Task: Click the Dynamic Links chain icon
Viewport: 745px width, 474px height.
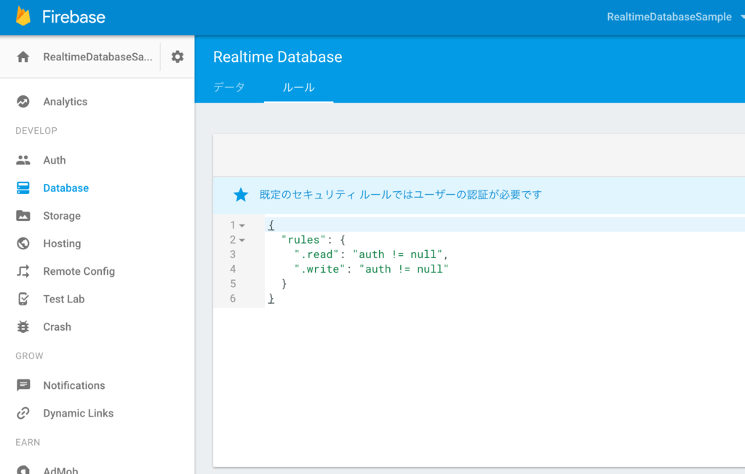Action: pyautogui.click(x=23, y=413)
